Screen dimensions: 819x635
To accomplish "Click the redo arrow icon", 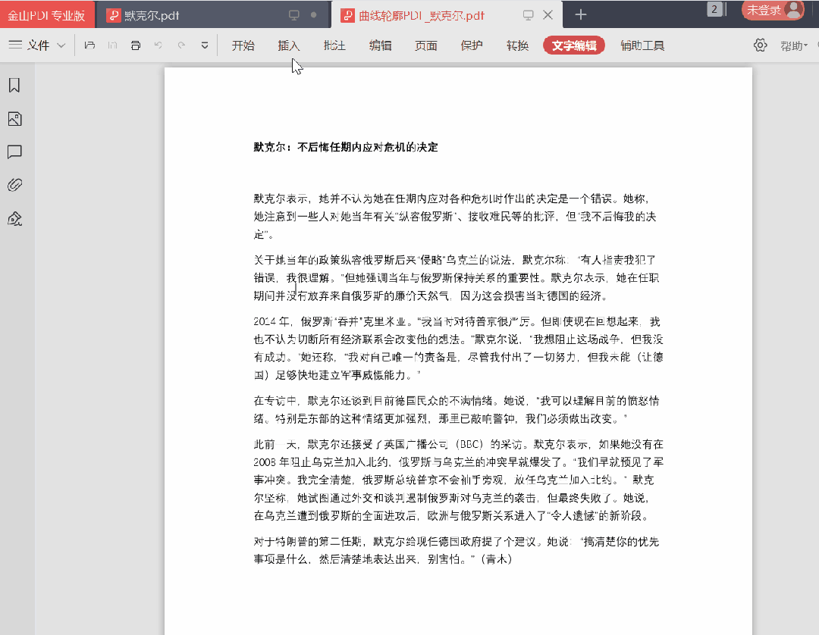I will (x=181, y=45).
